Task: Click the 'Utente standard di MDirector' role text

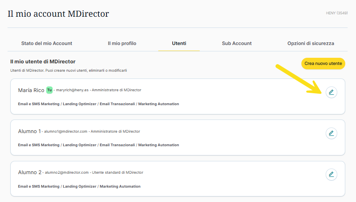Action: point(118,173)
